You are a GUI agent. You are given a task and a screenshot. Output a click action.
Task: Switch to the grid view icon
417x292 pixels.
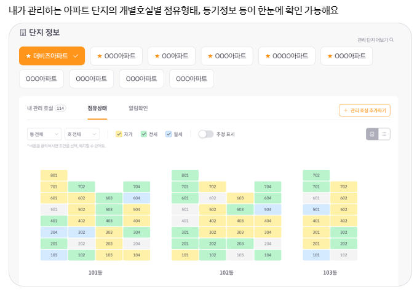pyautogui.click(x=372, y=134)
